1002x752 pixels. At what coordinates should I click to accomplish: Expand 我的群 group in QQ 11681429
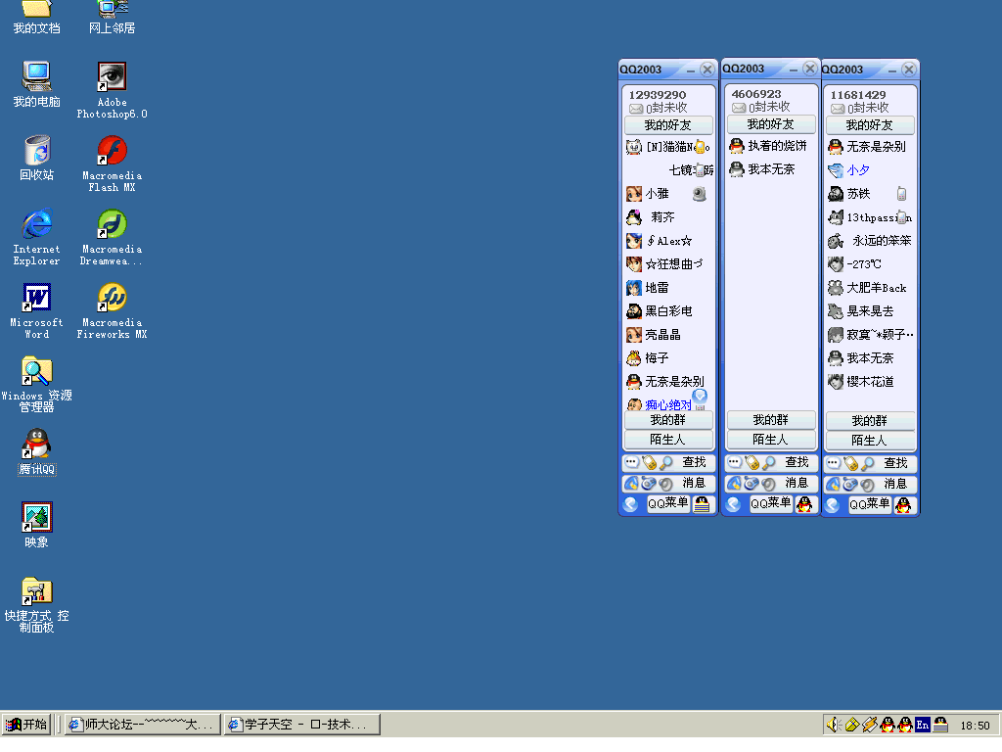(869, 421)
